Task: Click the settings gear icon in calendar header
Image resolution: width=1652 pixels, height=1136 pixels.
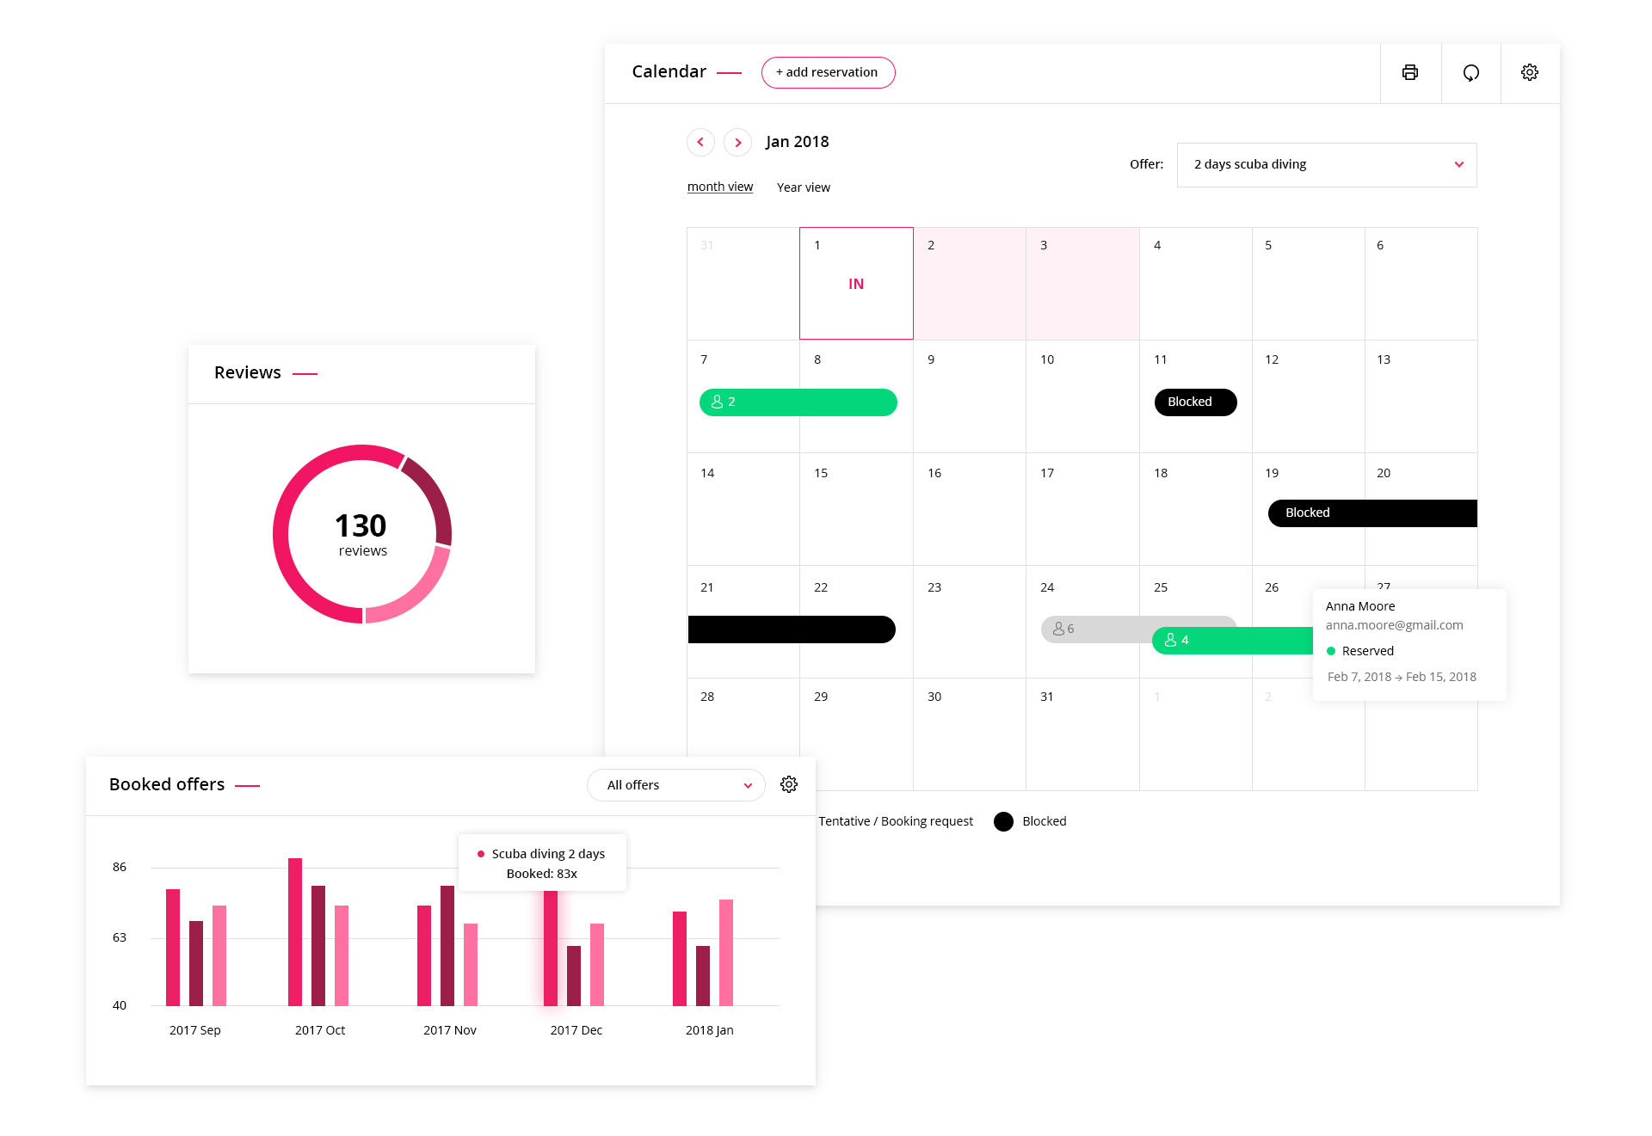Action: pyautogui.click(x=1529, y=73)
